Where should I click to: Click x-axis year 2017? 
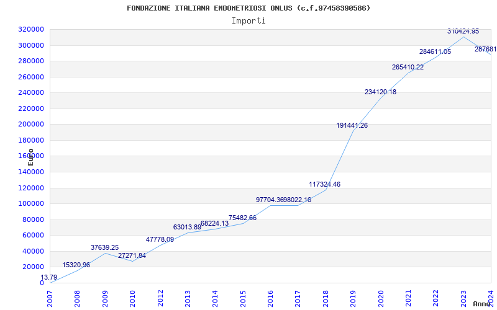click(x=298, y=299)
